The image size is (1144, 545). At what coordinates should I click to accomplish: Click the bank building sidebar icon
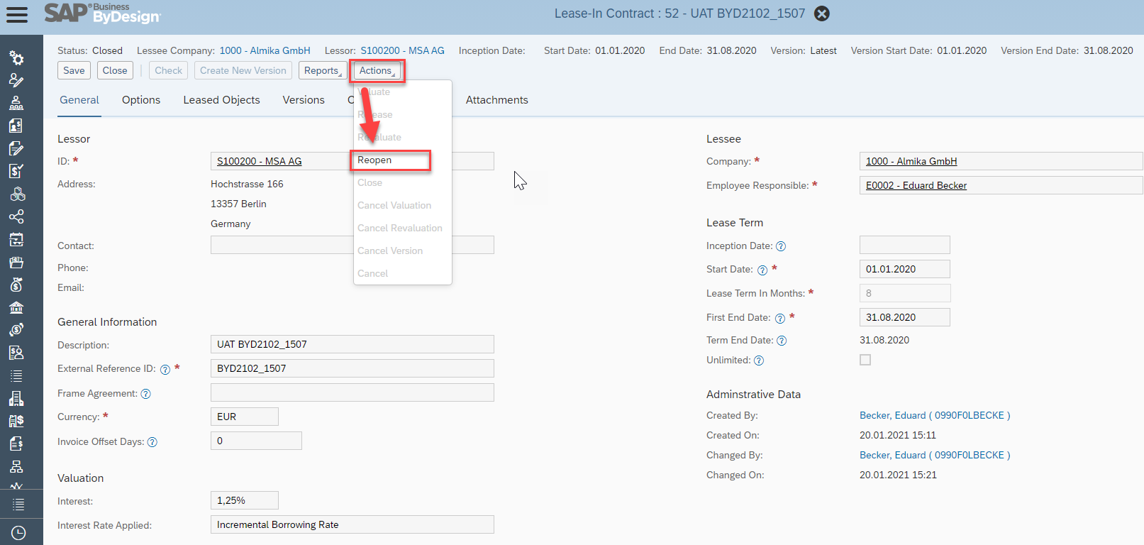(x=16, y=307)
